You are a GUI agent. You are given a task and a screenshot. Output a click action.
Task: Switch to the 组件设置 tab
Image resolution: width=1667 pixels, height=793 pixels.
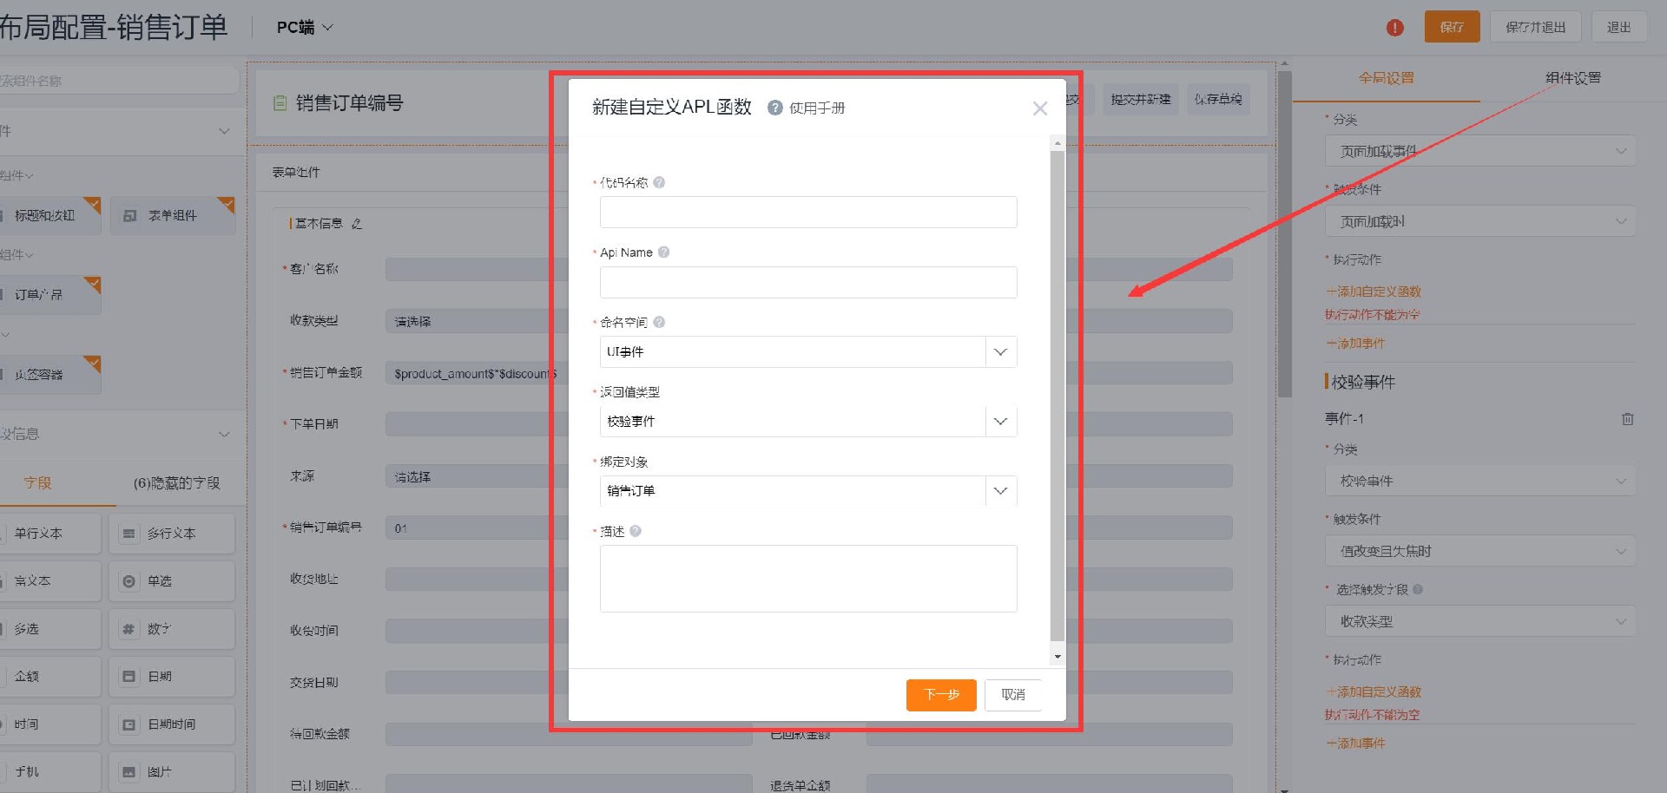pyautogui.click(x=1573, y=78)
